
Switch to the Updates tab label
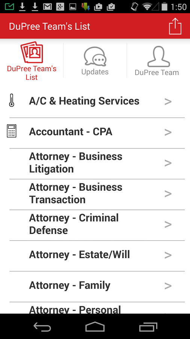pos(95,72)
